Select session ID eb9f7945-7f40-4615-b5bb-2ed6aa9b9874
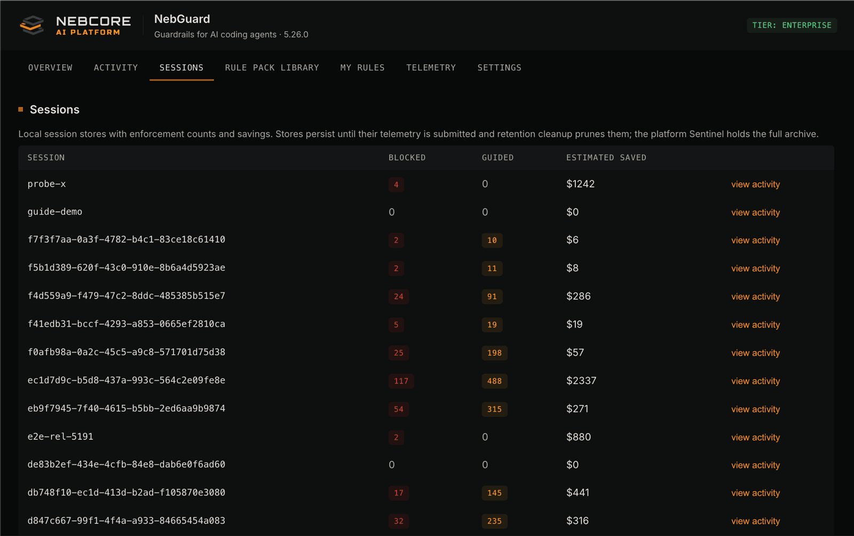 tap(126, 408)
